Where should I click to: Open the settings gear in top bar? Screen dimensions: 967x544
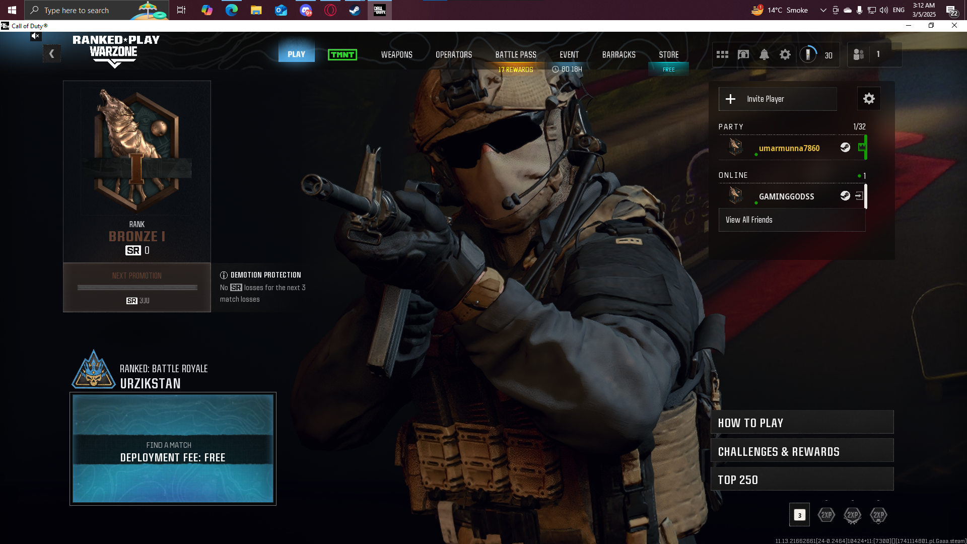click(x=785, y=54)
